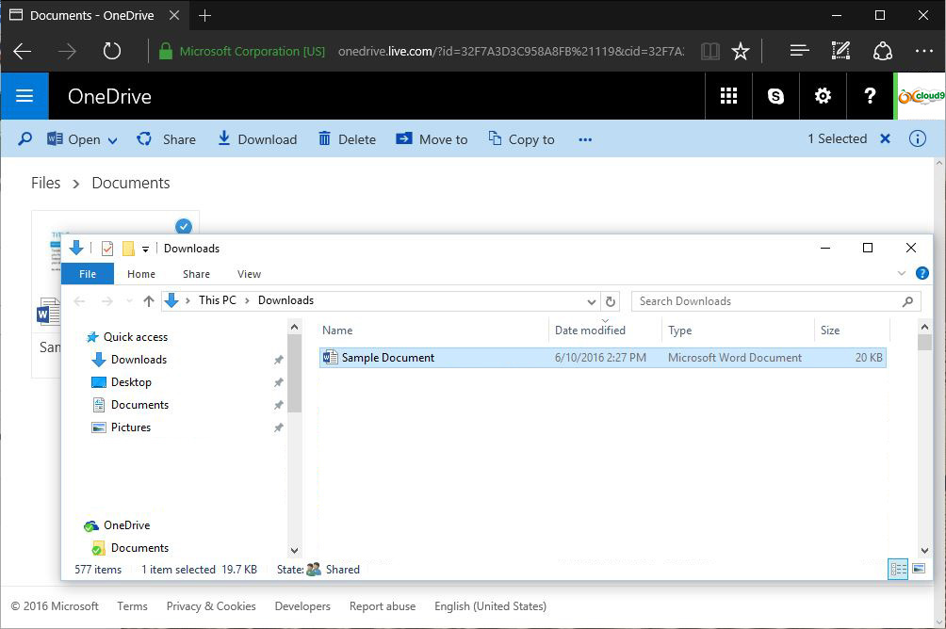
Task: Open a new Edge tab
Action: [x=204, y=16]
